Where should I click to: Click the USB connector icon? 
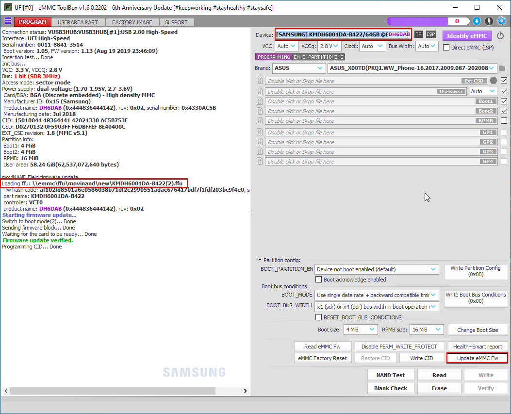click(489, 21)
